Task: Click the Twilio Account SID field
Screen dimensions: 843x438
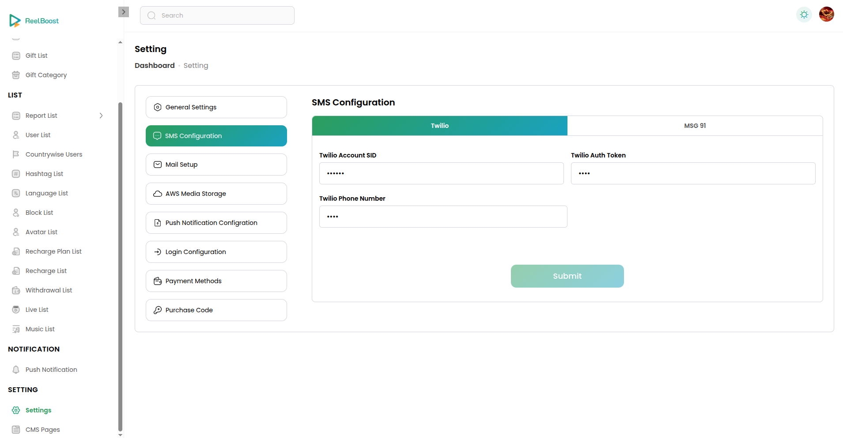Action: (x=442, y=173)
